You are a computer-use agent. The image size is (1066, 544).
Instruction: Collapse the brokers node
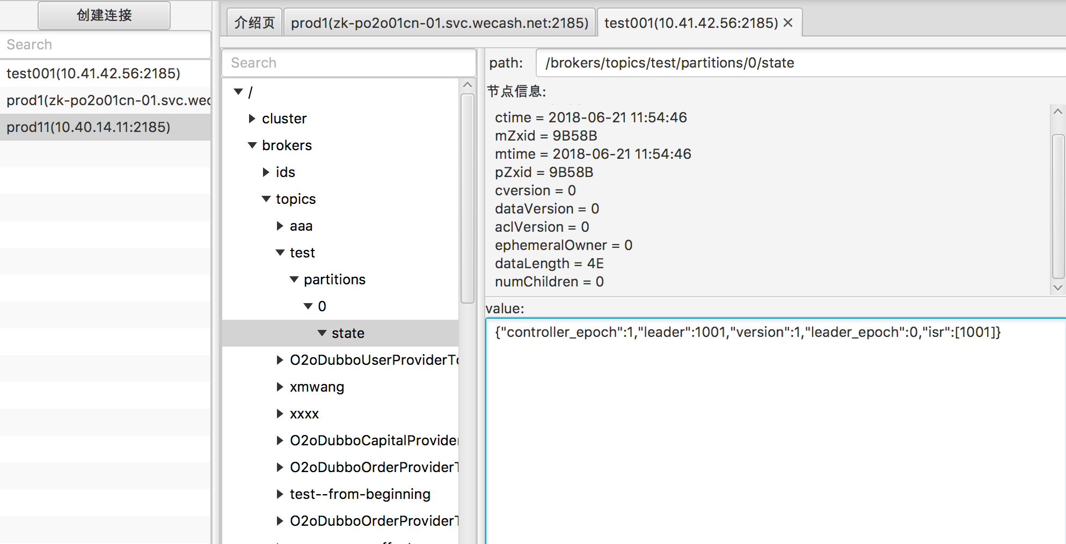252,145
